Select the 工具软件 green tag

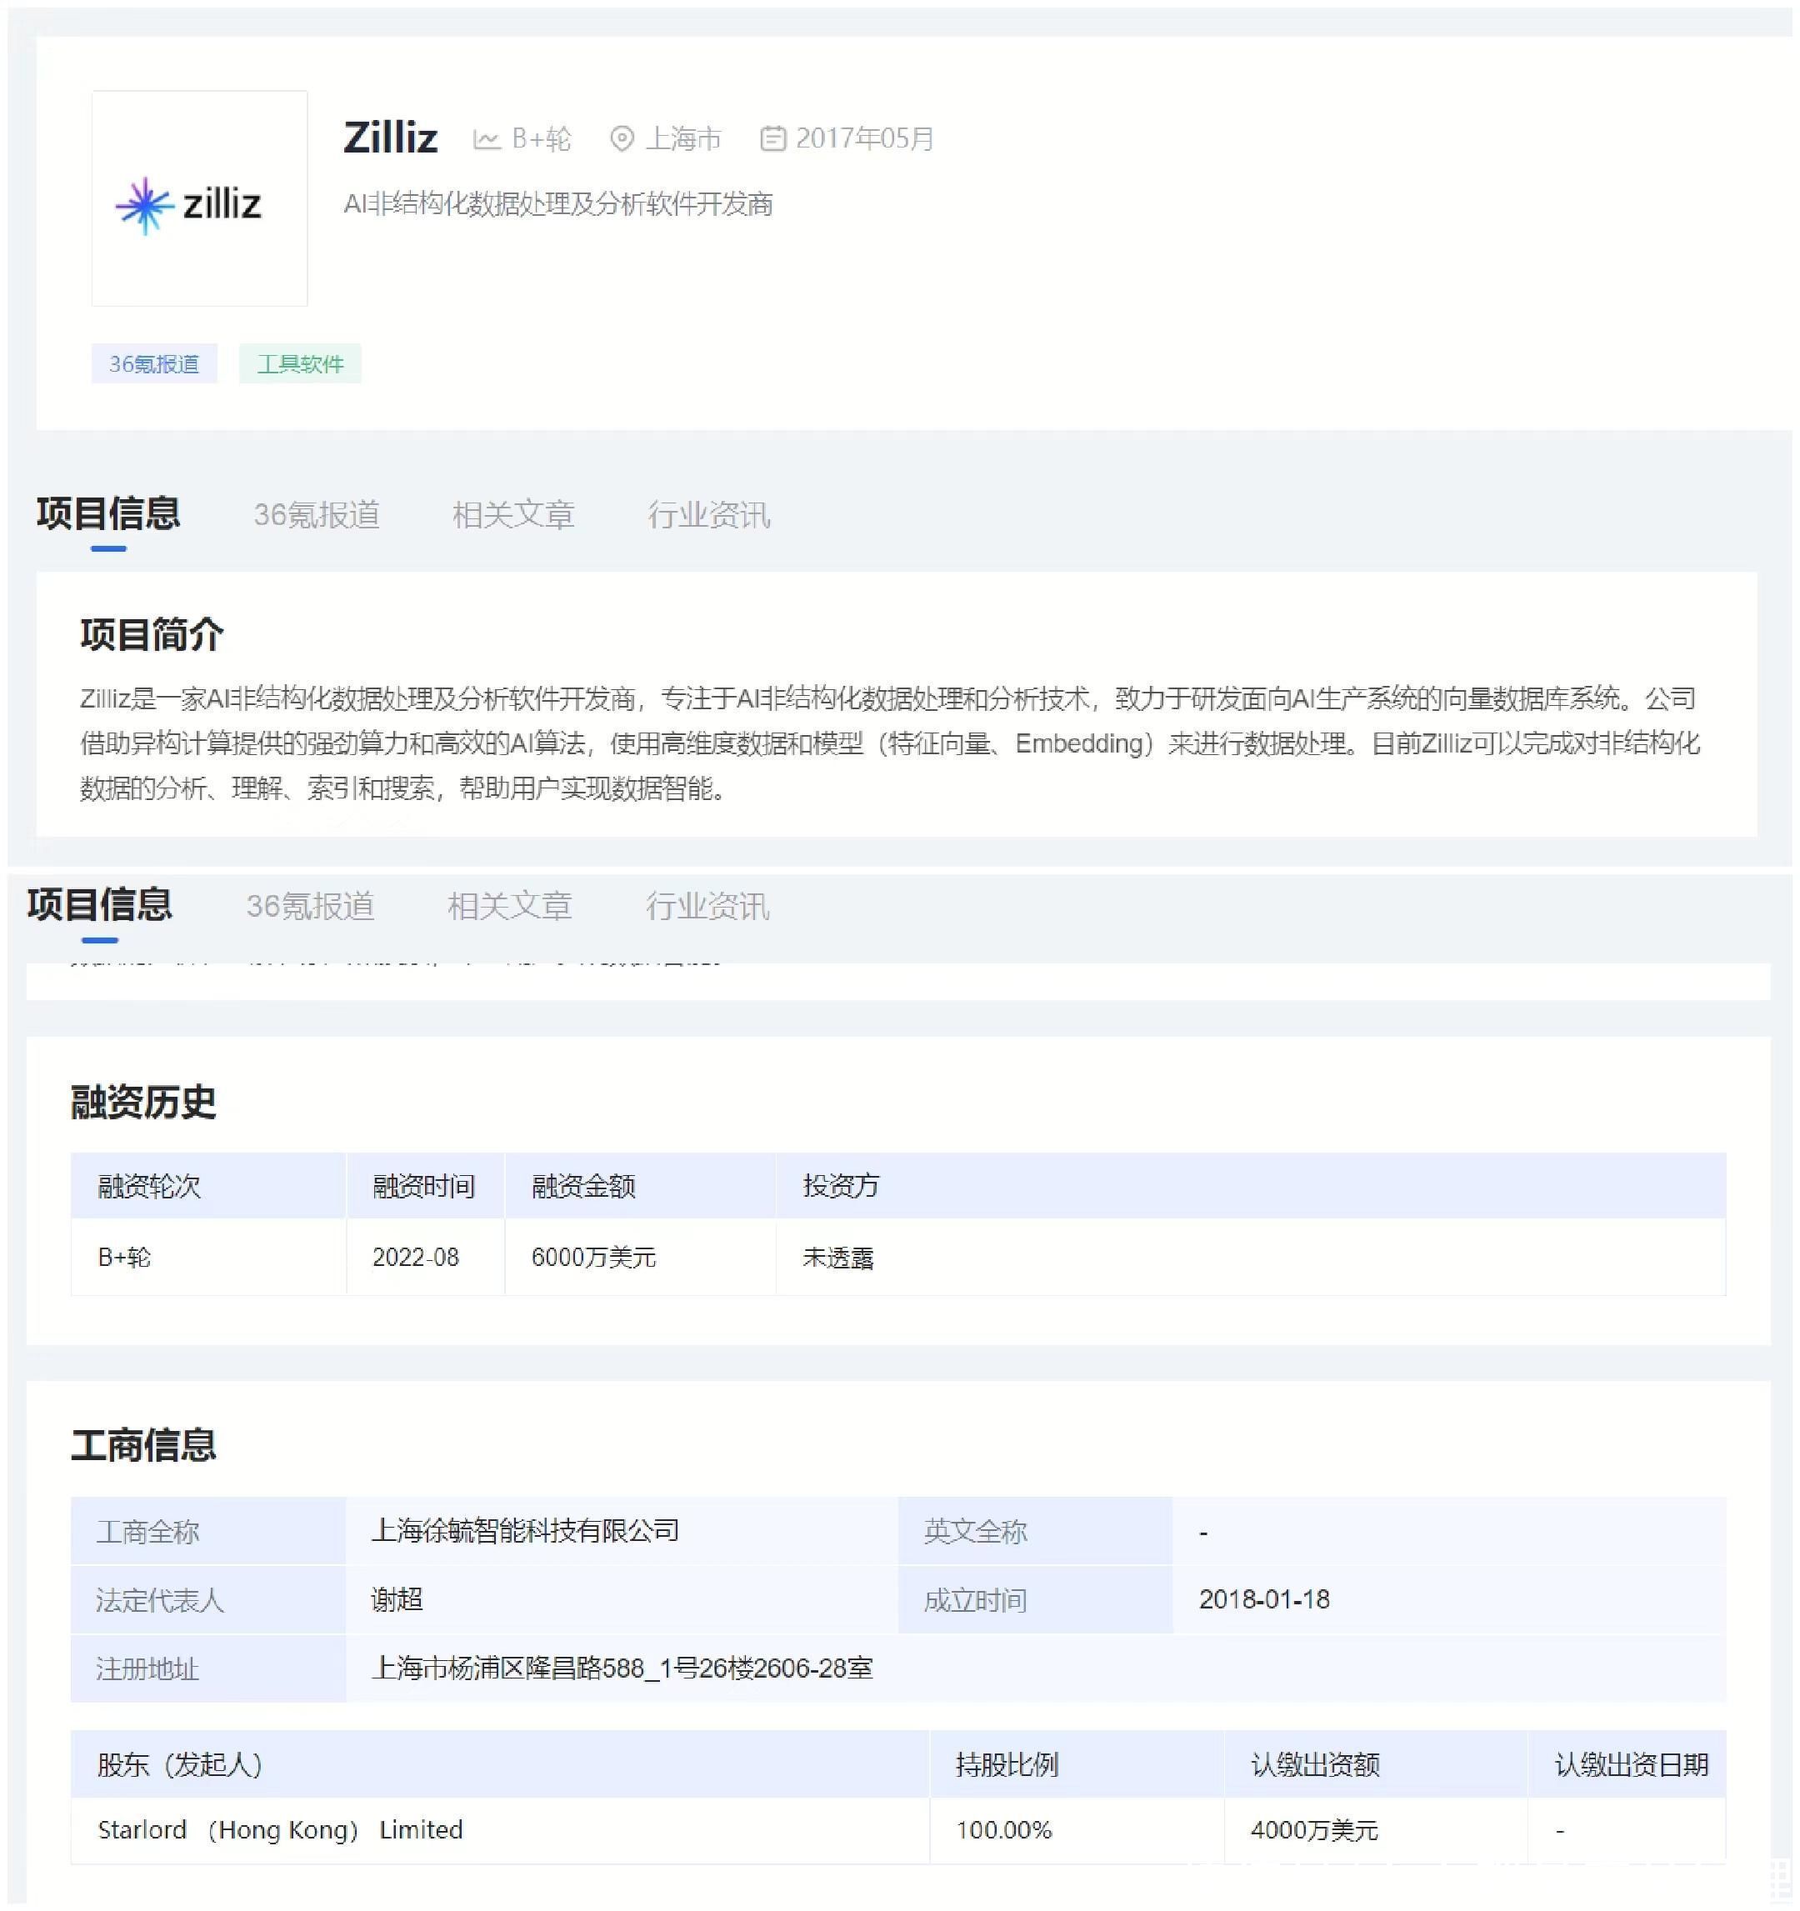click(x=300, y=363)
